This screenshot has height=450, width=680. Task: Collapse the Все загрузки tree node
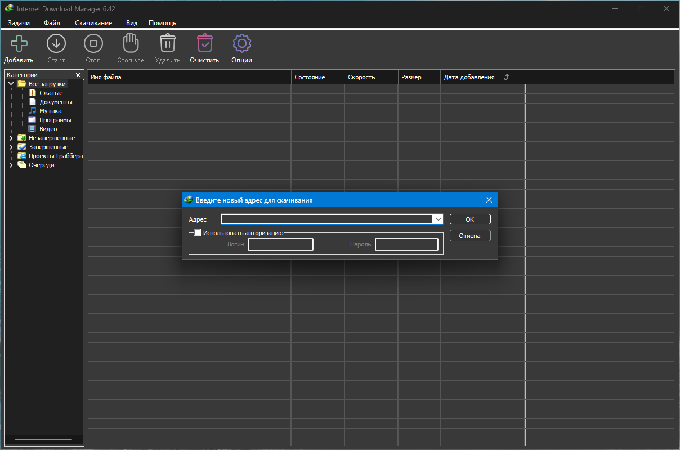point(11,84)
